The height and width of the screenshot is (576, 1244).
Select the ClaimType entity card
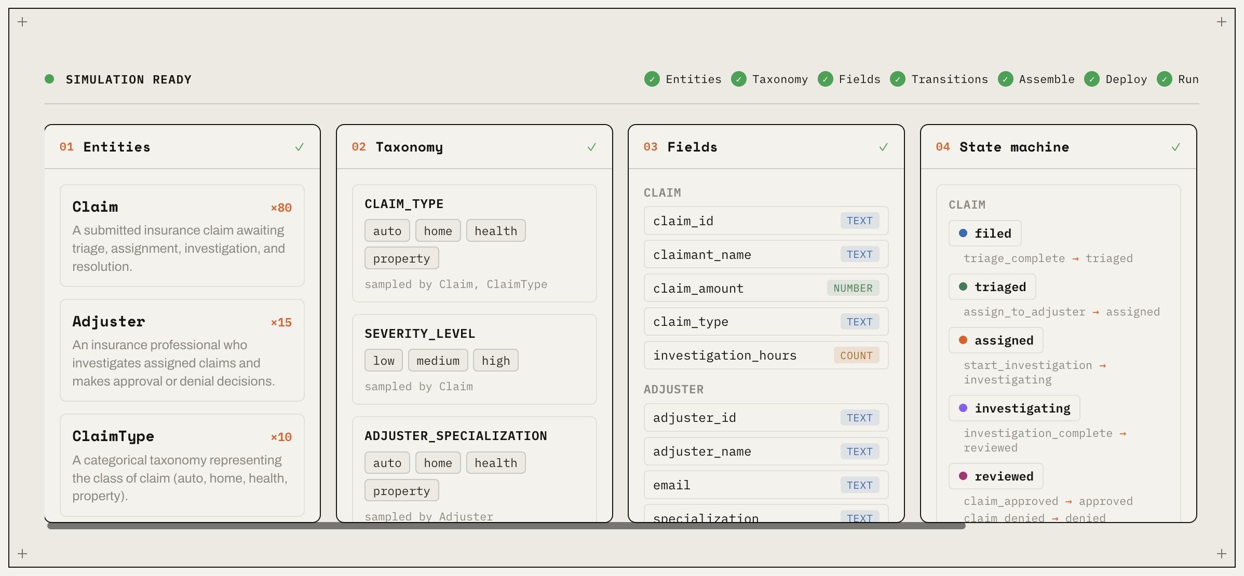click(182, 465)
